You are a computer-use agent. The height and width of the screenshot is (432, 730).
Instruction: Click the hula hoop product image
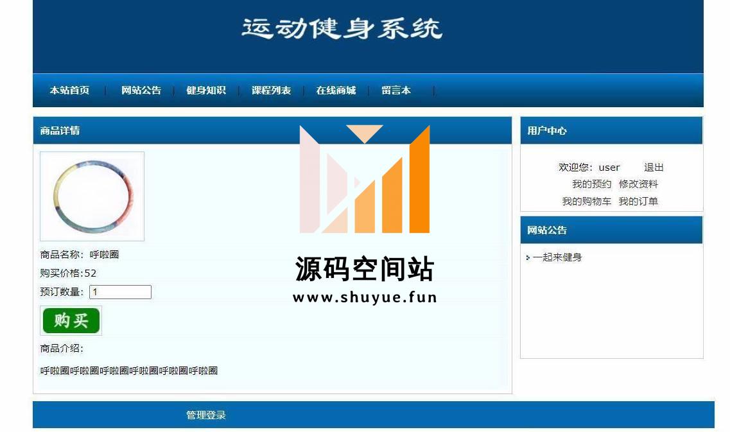pos(92,196)
